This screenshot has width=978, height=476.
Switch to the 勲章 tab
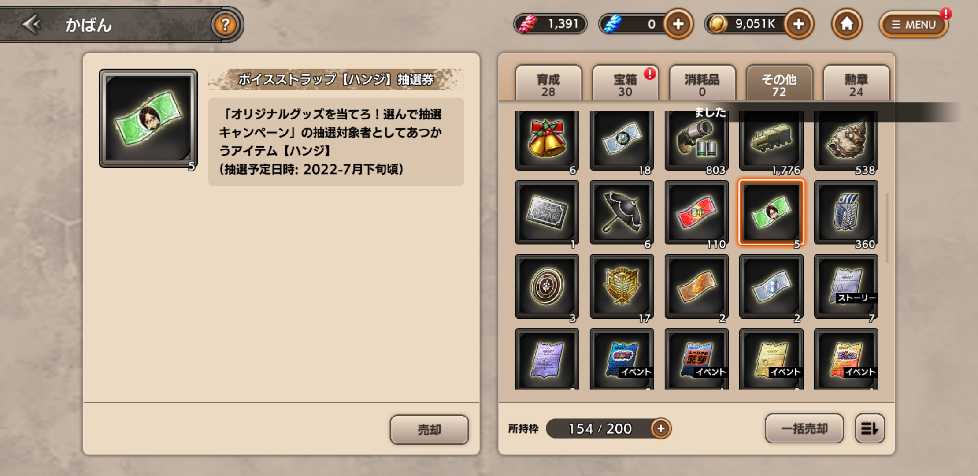pyautogui.click(x=856, y=84)
